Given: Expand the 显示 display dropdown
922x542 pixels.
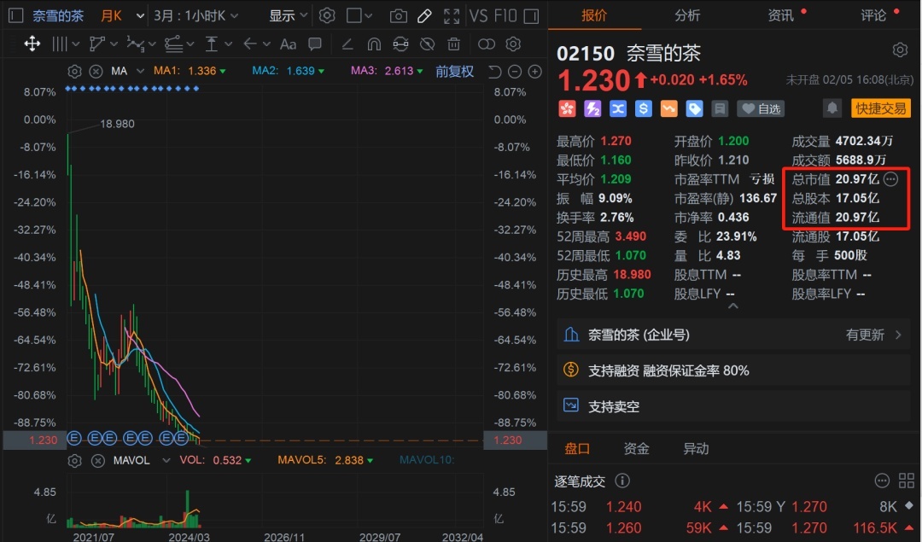Looking at the screenshot, I should coord(288,16).
